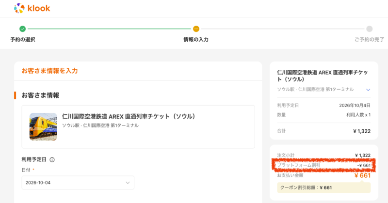Click the プラットフォーム割引 label

click(299, 165)
